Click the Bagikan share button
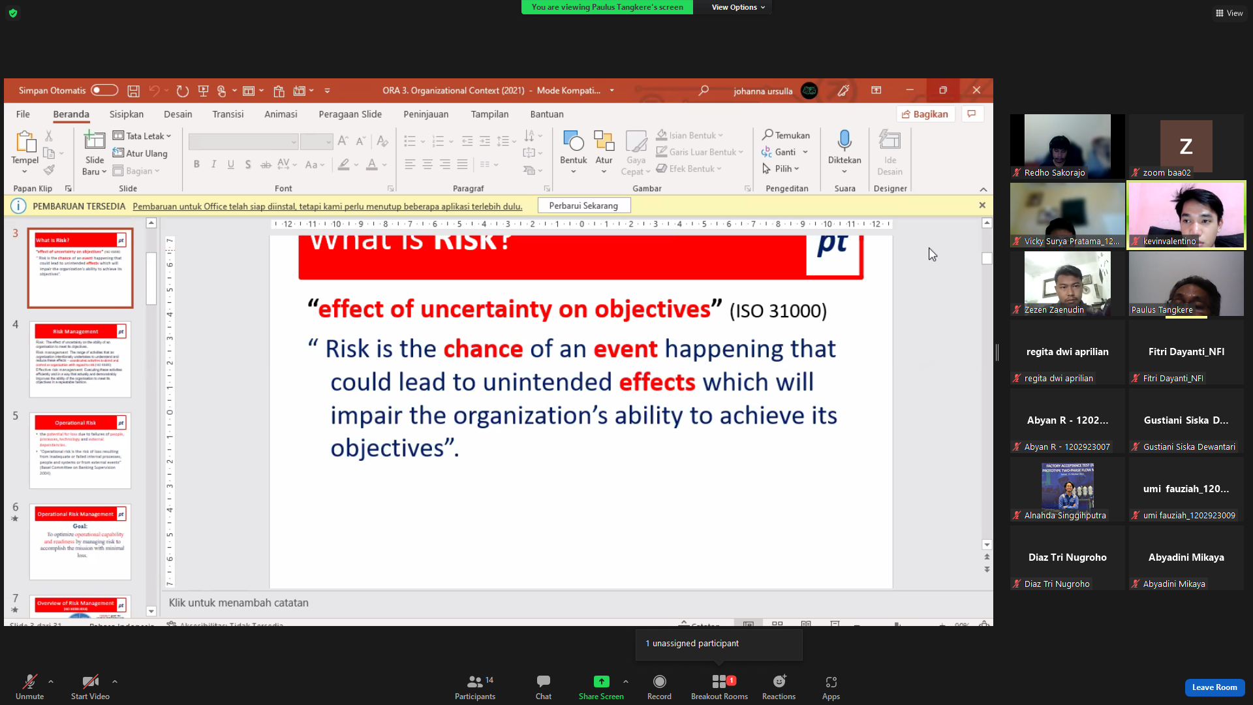 925,114
